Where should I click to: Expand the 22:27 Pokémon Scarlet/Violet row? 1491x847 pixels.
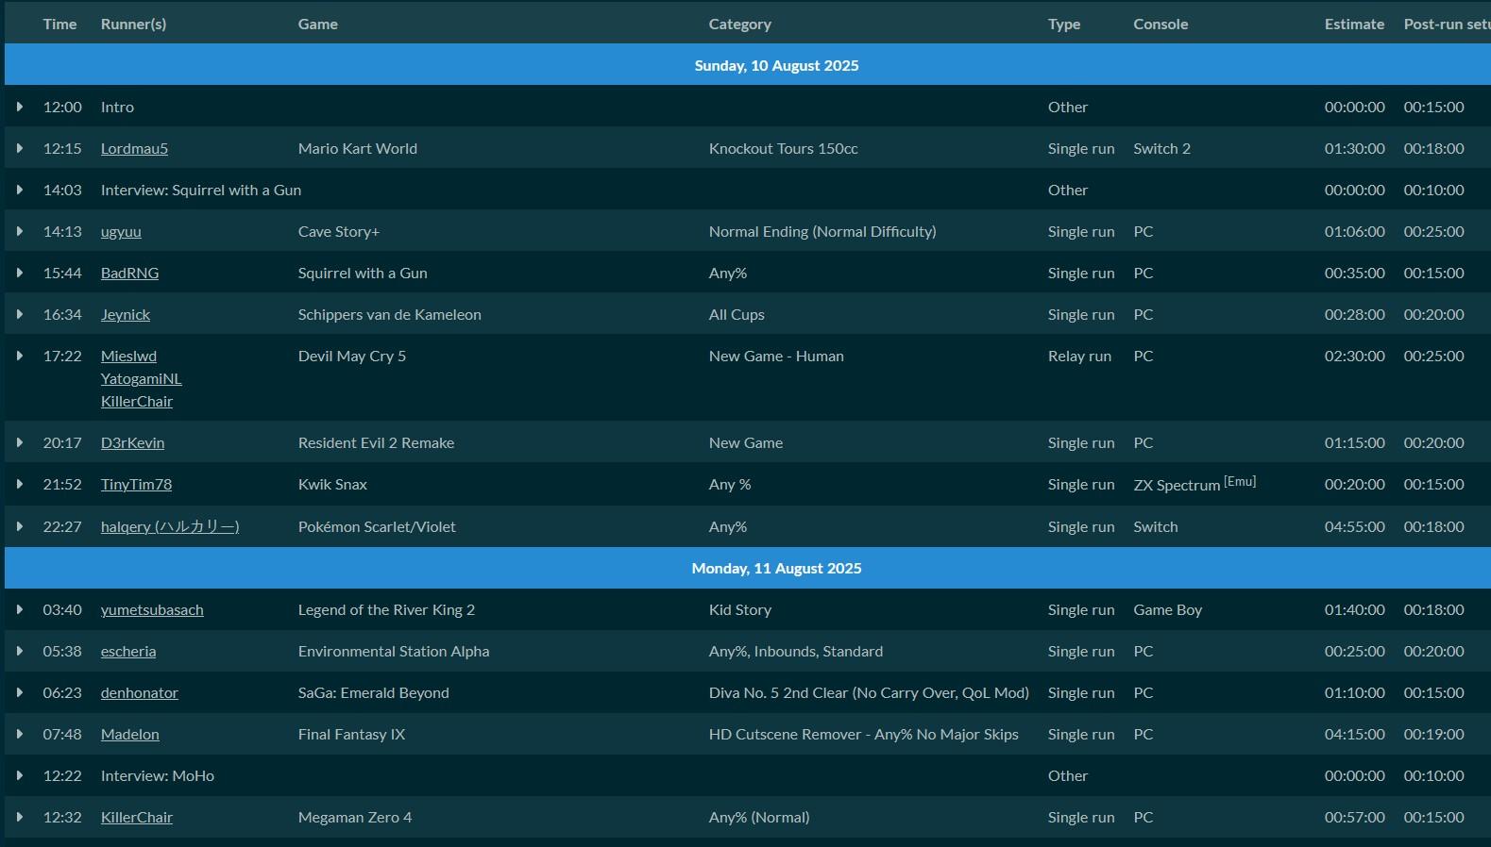pos(19,526)
